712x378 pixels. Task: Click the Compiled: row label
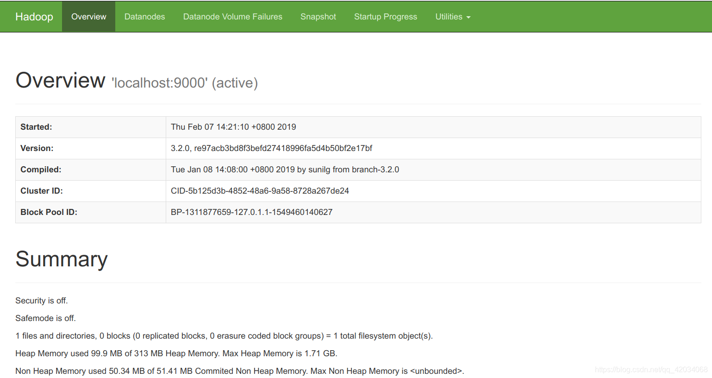[41, 170]
